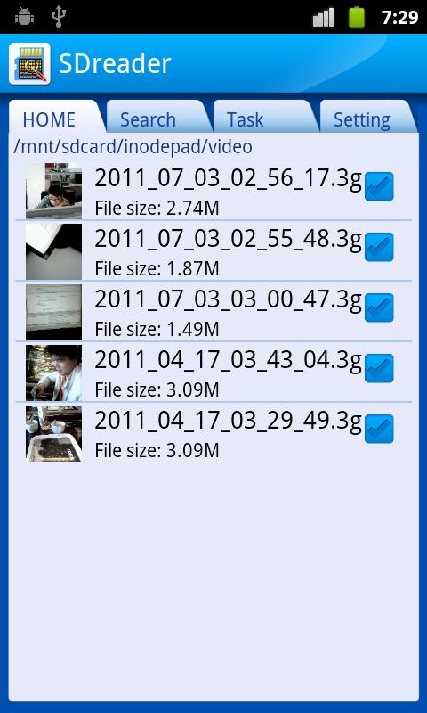This screenshot has height=713, width=427.
Task: Open thumbnail of video 2011_07_03_03_00_47
Action: 53,312
